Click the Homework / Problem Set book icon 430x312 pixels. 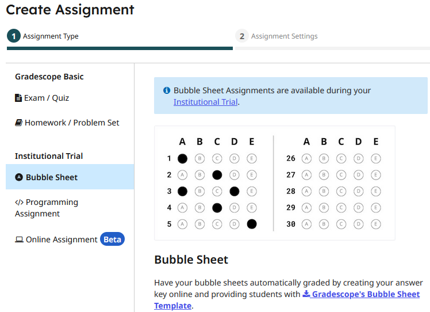point(18,123)
